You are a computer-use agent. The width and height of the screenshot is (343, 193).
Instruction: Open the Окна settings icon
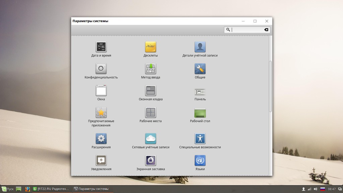101,91
